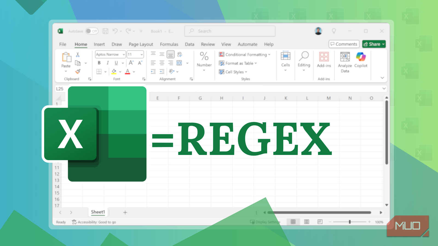The height and width of the screenshot is (246, 438).
Task: Click the Wrap Text icon
Action: click(180, 54)
